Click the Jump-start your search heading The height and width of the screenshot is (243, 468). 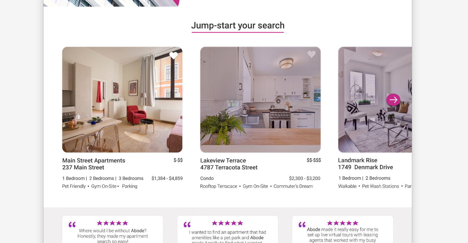click(238, 25)
